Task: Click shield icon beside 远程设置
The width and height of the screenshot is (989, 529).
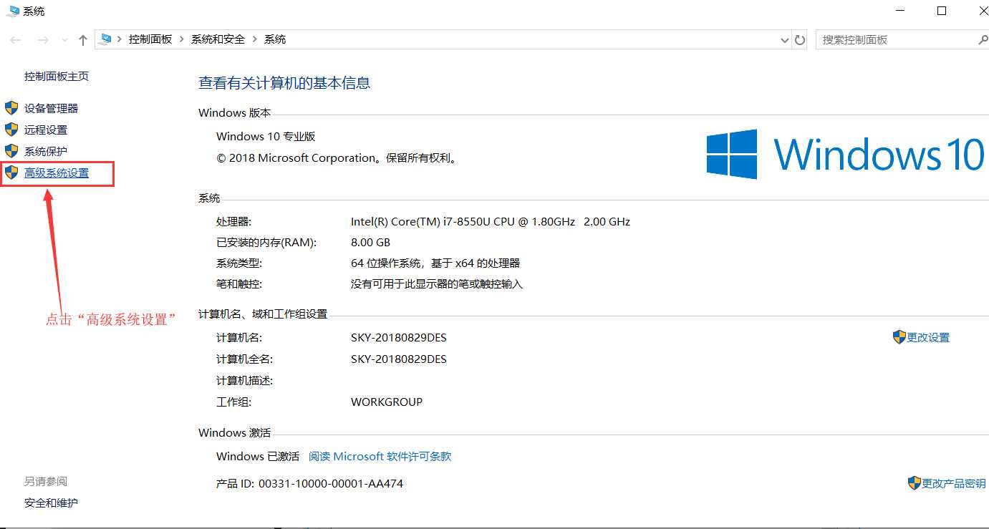Action: click(11, 130)
